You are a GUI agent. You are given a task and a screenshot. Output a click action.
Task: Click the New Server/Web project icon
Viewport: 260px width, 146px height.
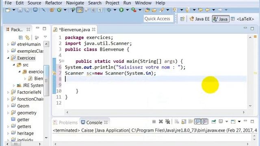(147, 10)
